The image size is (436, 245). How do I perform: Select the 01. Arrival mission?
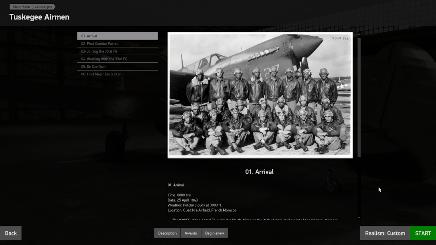(x=117, y=36)
